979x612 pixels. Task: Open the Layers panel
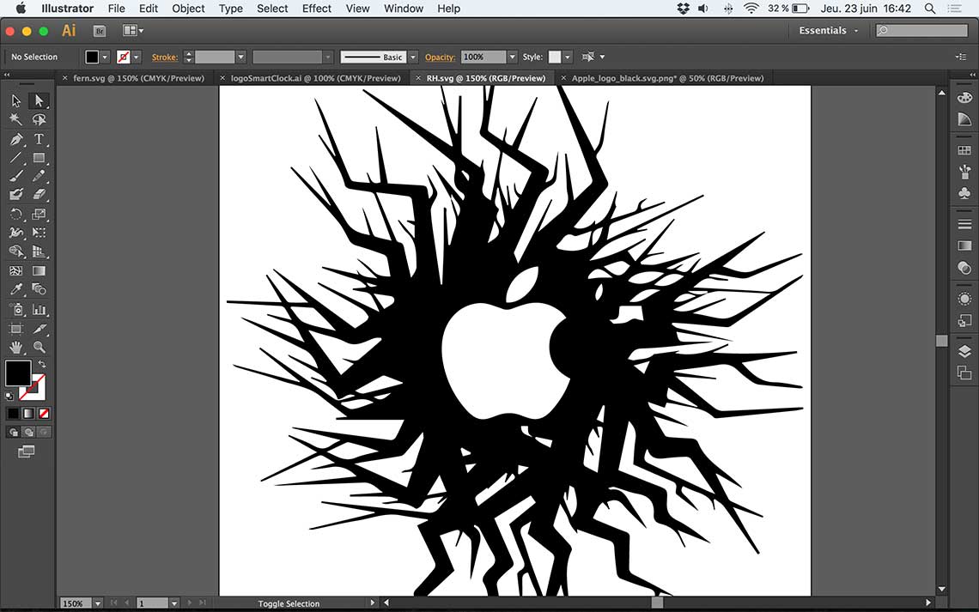[964, 351]
